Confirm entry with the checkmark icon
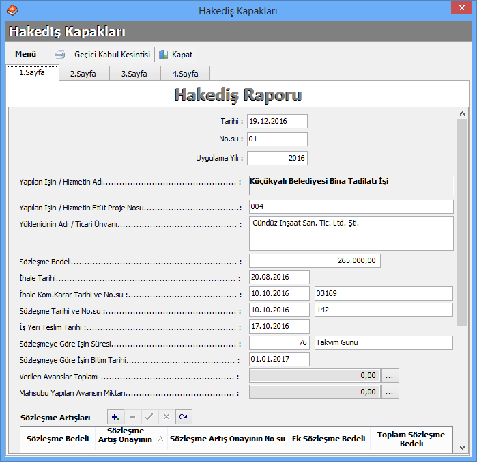477x462 pixels. tap(149, 416)
